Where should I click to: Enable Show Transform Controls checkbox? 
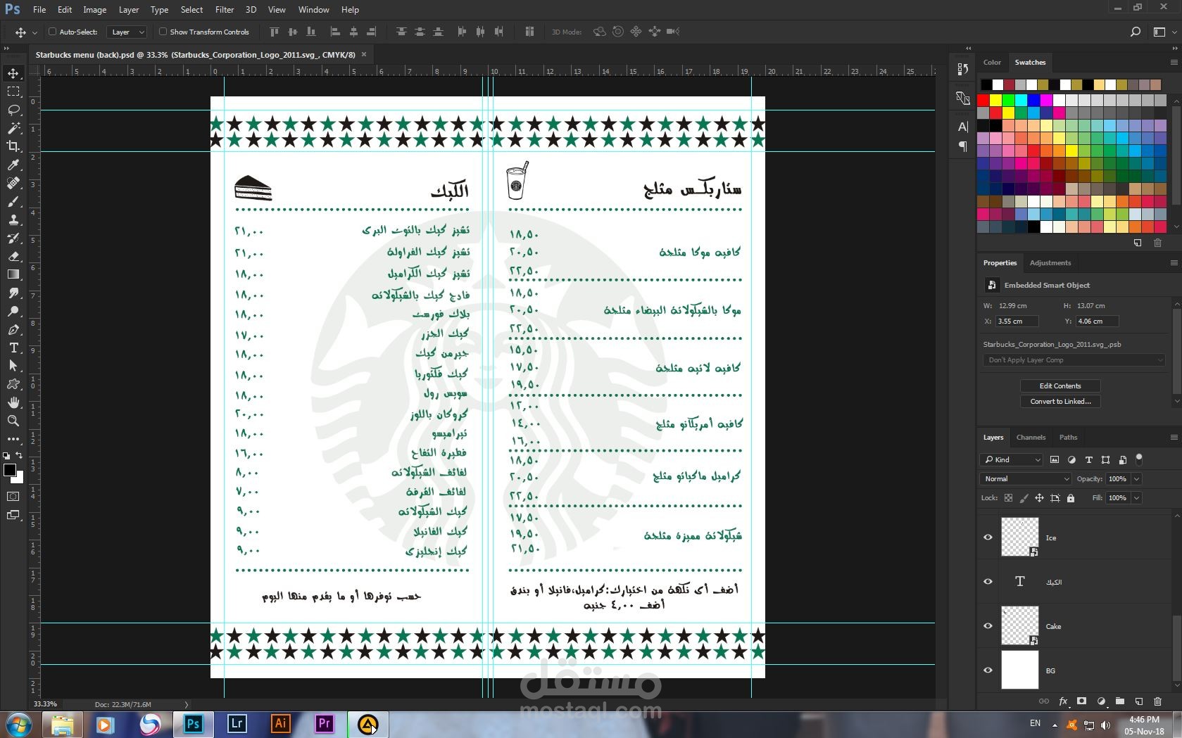point(163,32)
